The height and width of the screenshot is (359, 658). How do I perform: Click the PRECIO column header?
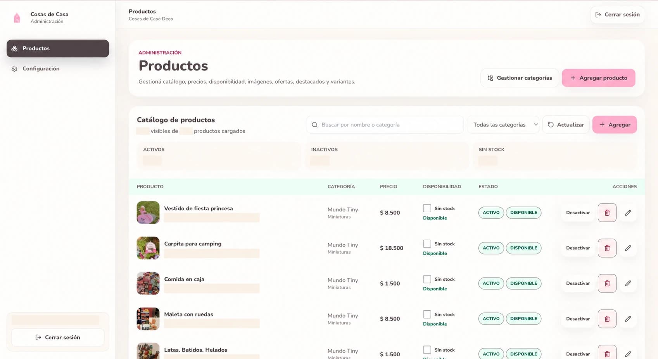click(389, 187)
